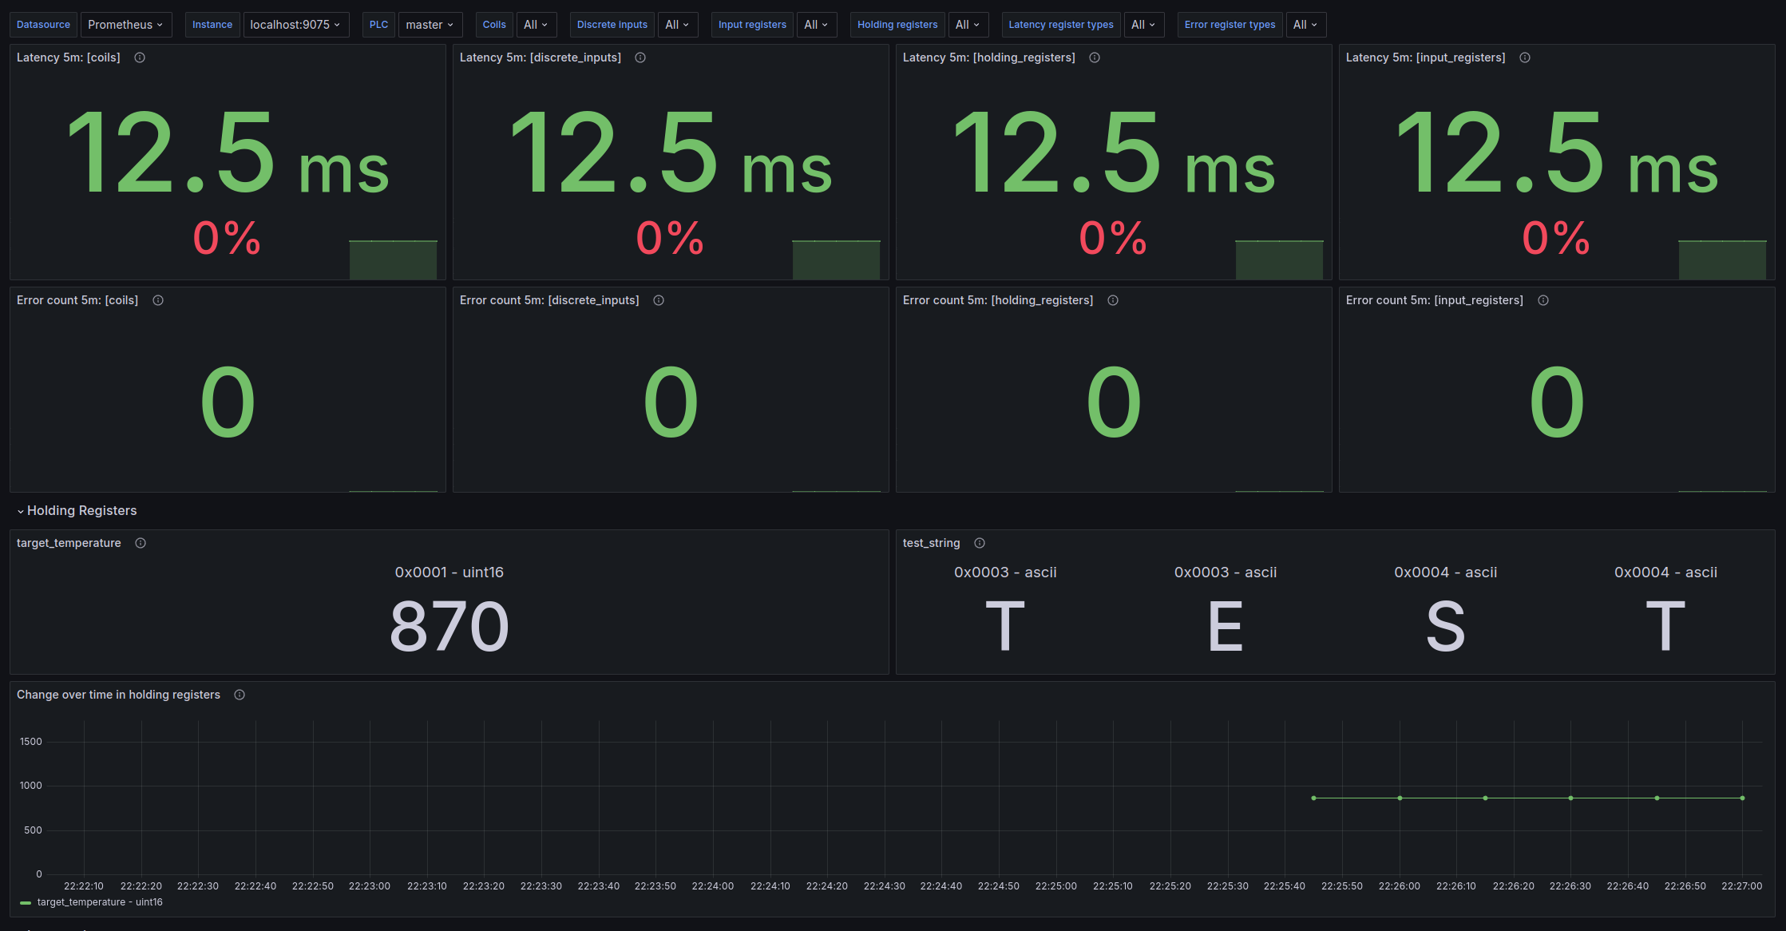1786x931 pixels.
Task: Click info icon beside target_temperature title
Action: click(141, 543)
